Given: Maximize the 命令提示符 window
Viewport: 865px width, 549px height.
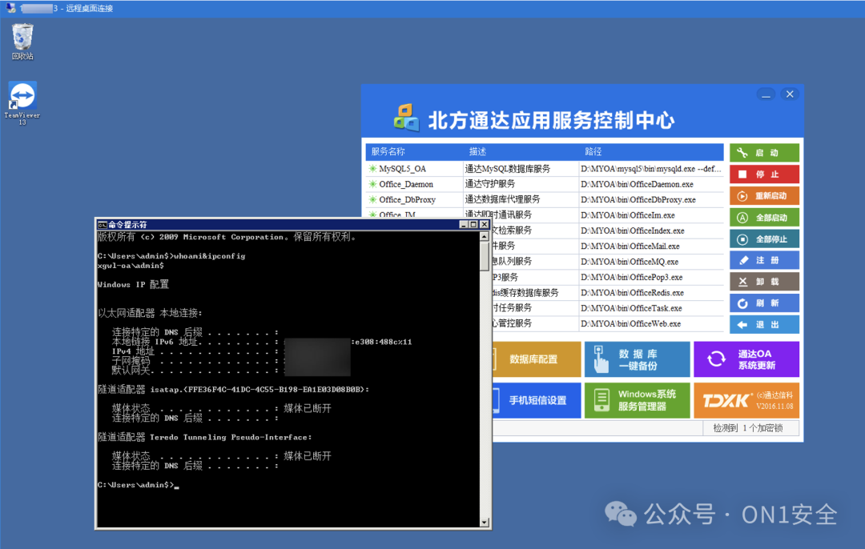Looking at the screenshot, I should [x=473, y=225].
